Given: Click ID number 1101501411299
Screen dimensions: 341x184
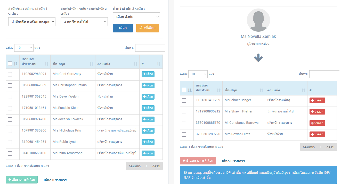Looking at the screenshot, I should pos(208,100).
